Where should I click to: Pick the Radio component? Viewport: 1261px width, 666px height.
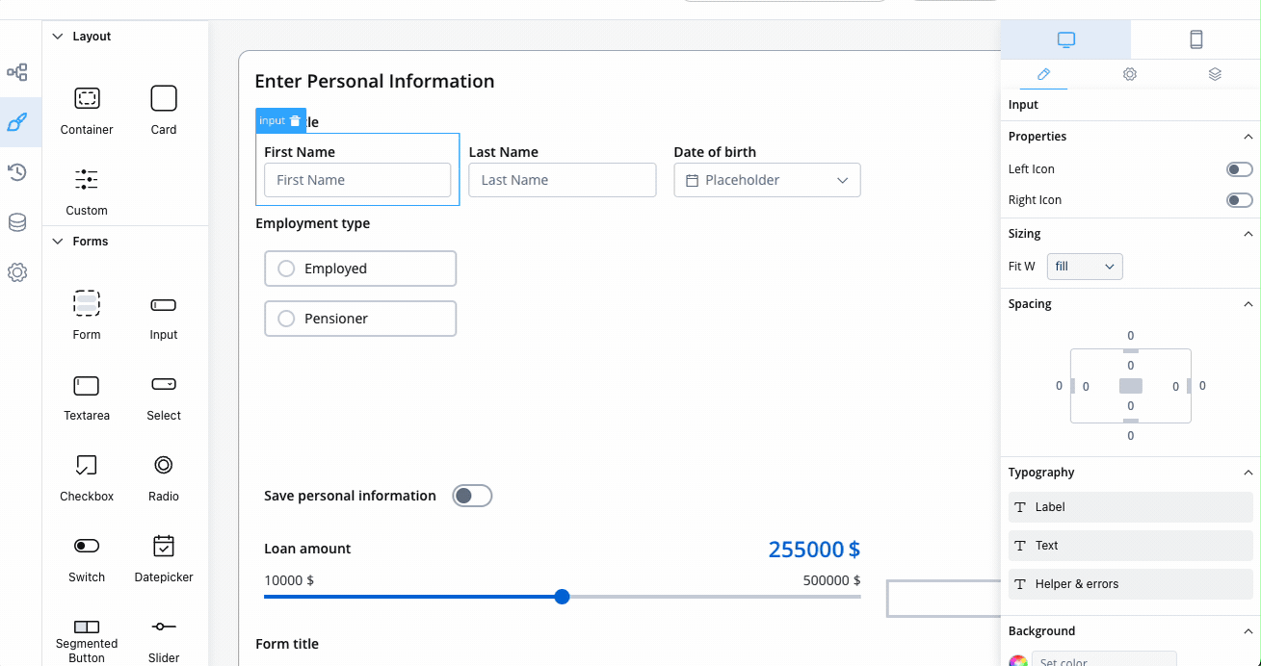(164, 476)
